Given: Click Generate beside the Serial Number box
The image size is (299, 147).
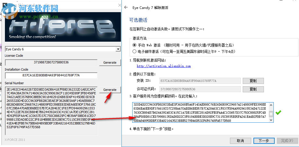Looking at the screenshot, I should (x=110, y=90).
